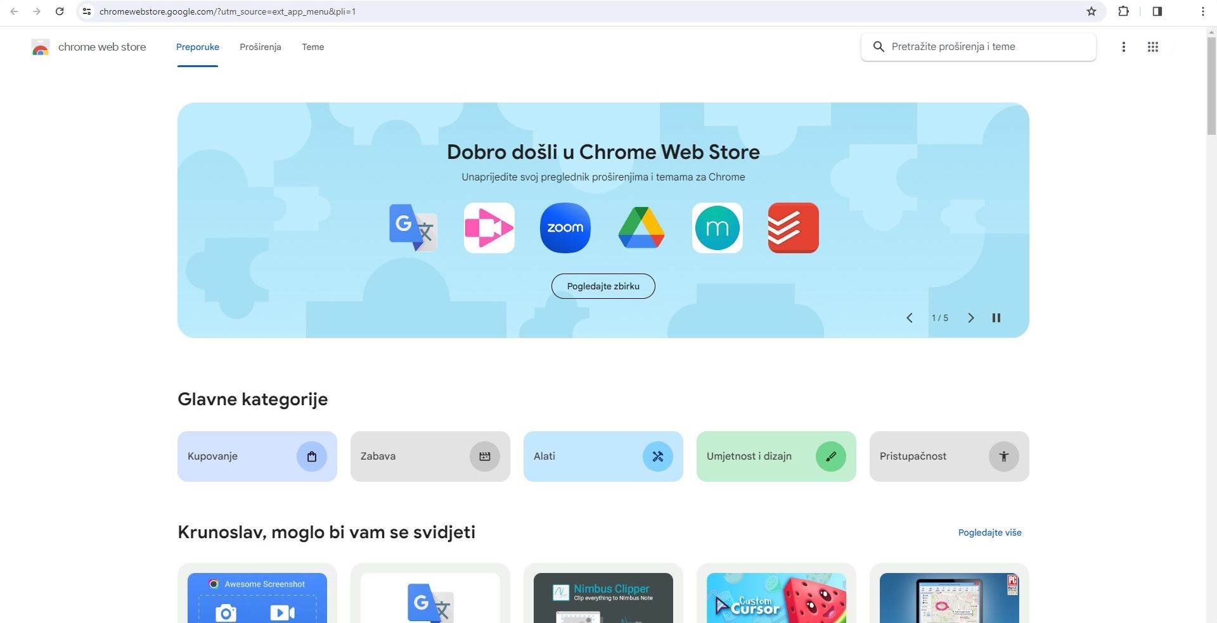Open the Pristupačnost category
The image size is (1217, 623).
tap(950, 456)
